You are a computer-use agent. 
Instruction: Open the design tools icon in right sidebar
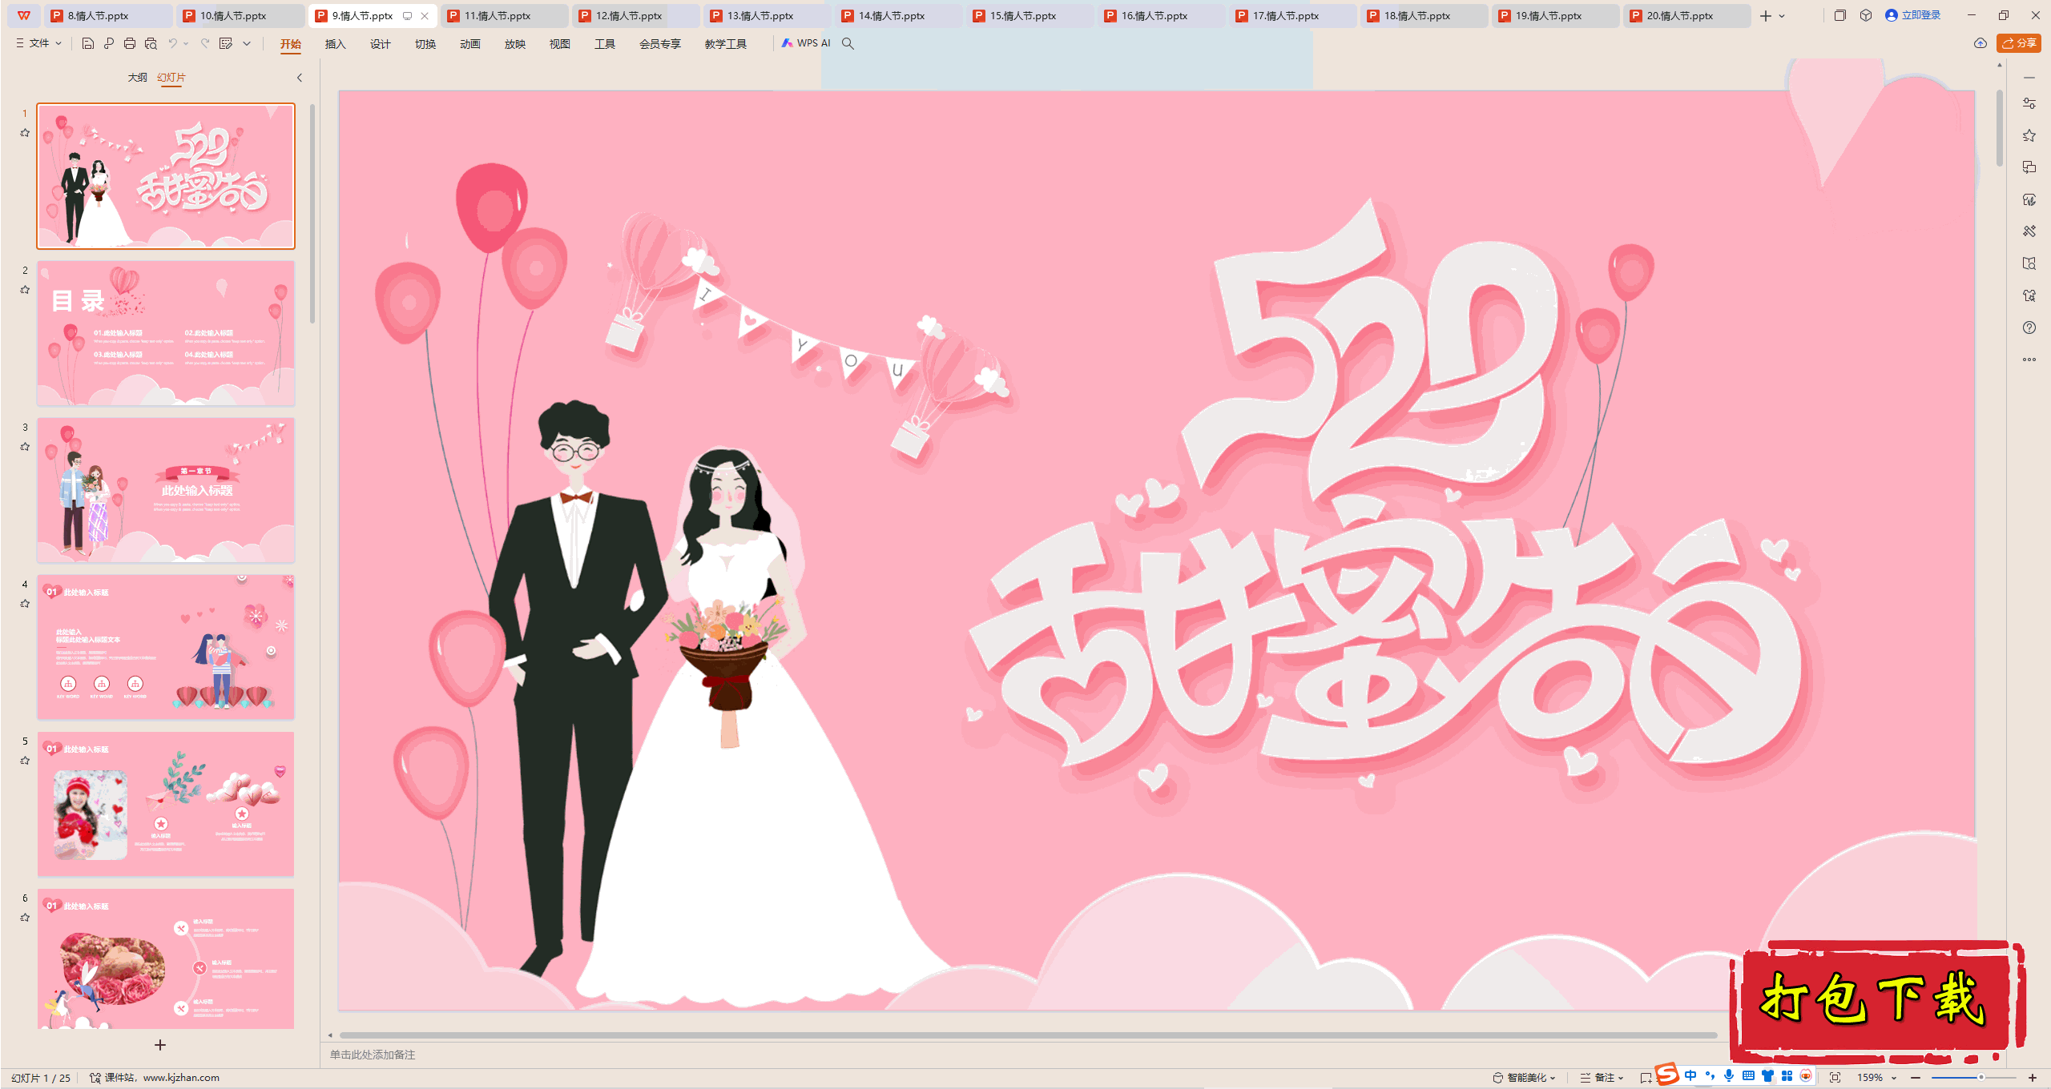2029,231
